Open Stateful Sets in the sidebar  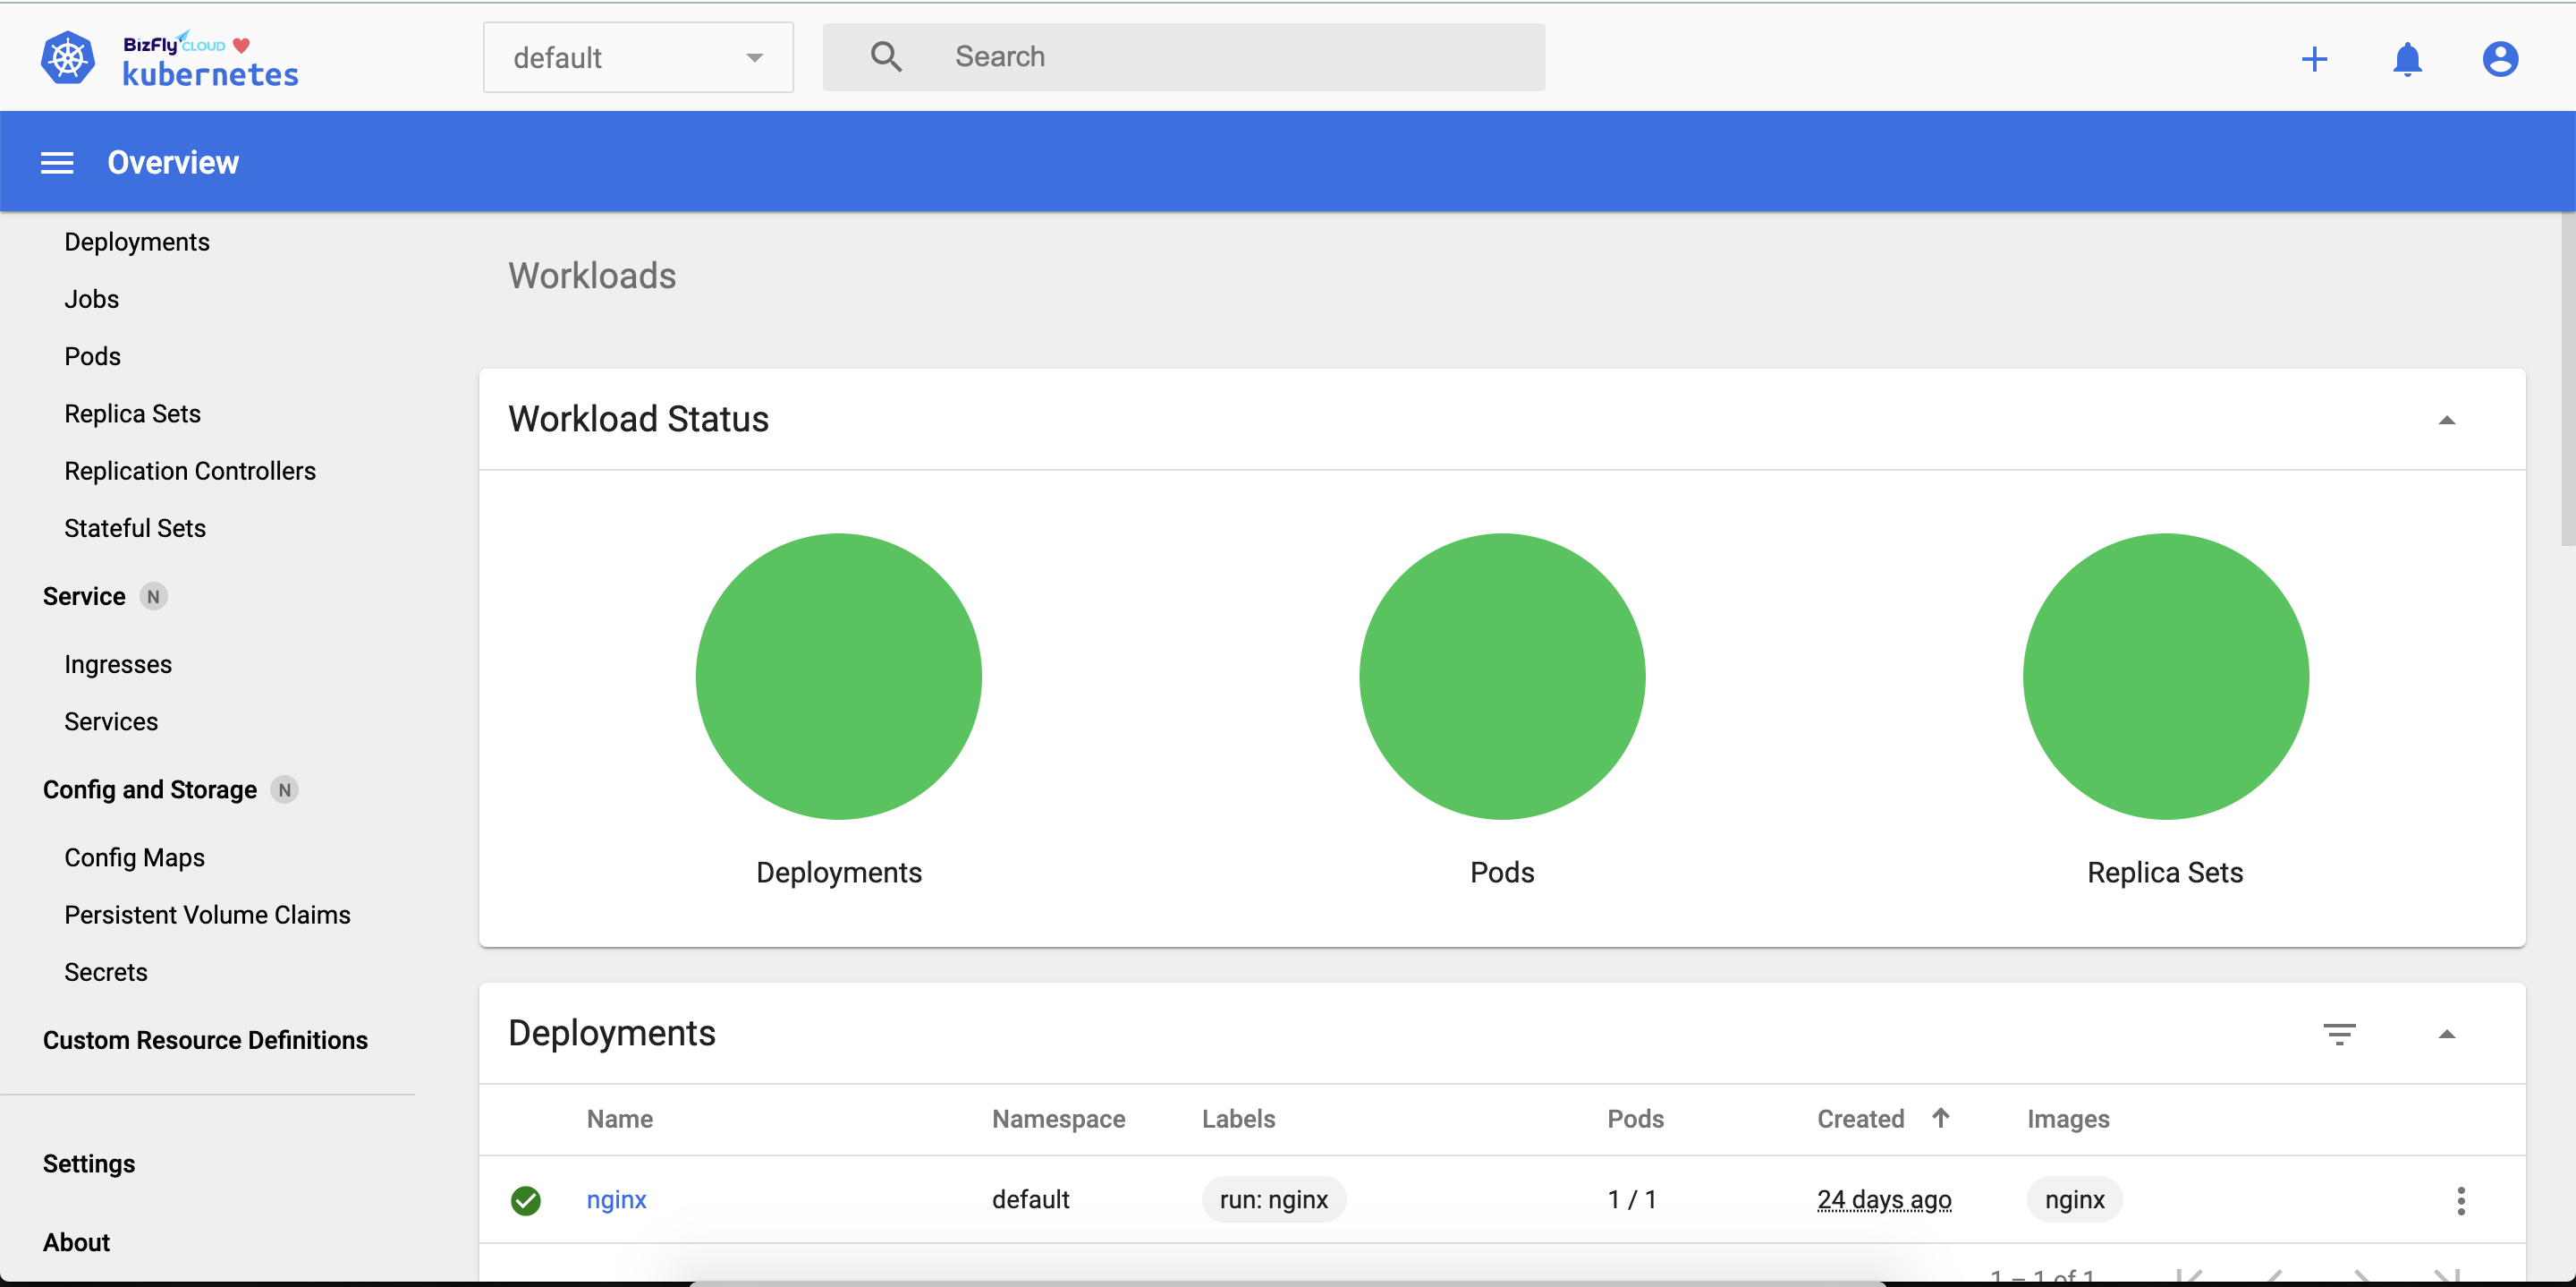click(x=135, y=528)
